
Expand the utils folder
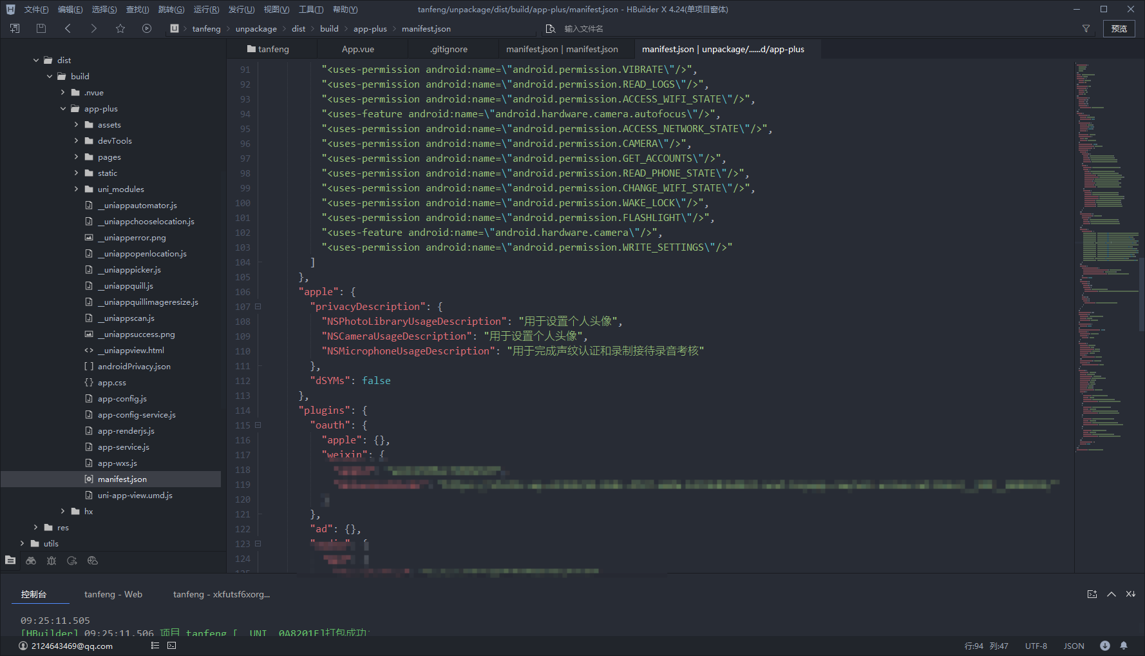click(22, 543)
